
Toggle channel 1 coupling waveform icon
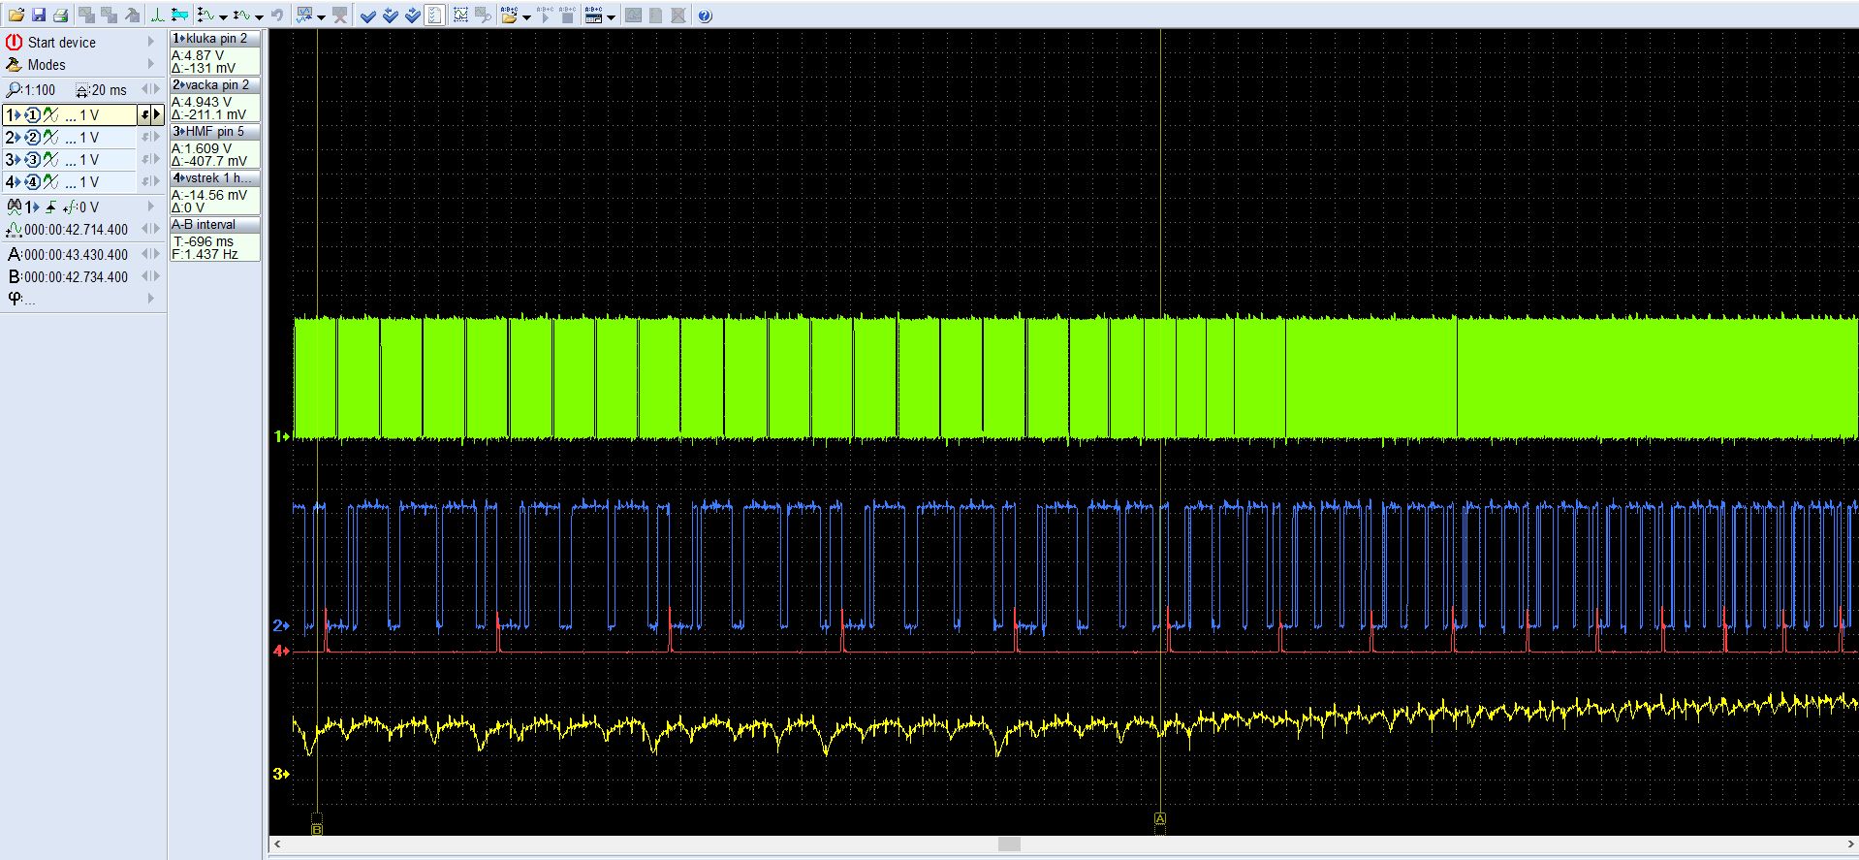click(x=50, y=115)
